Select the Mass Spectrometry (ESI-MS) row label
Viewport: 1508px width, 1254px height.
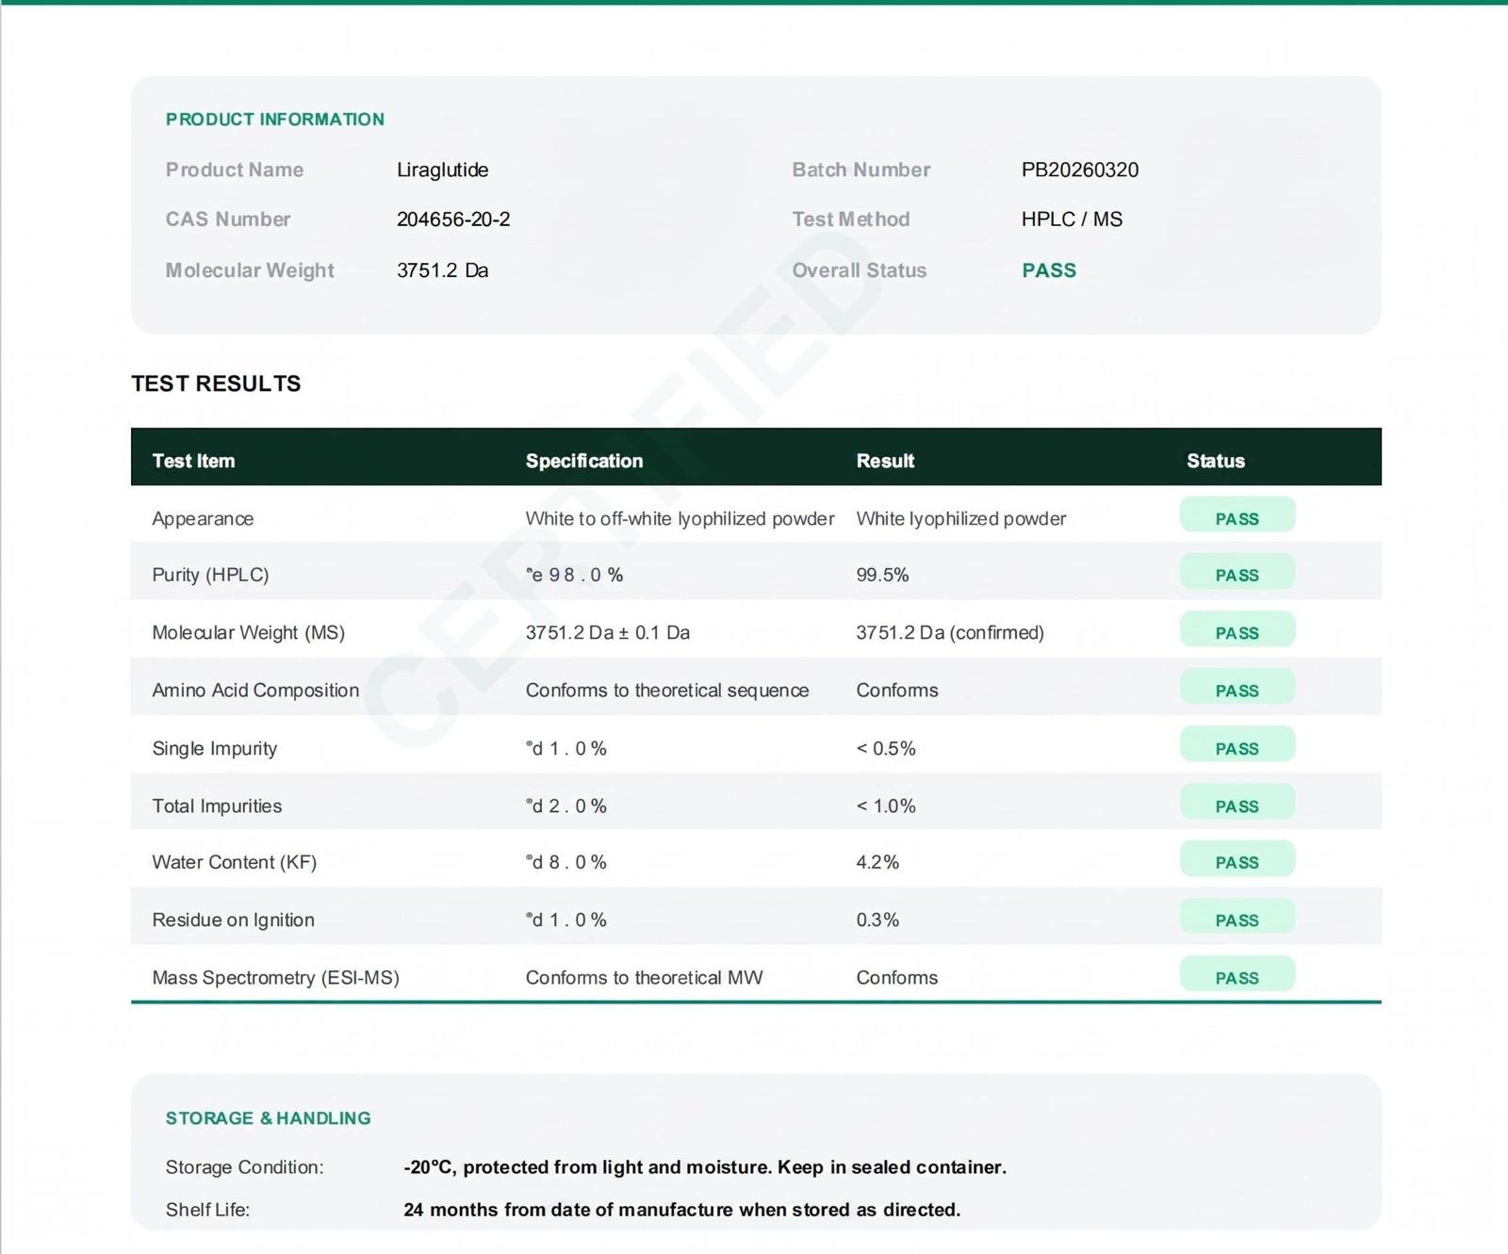[x=275, y=977]
